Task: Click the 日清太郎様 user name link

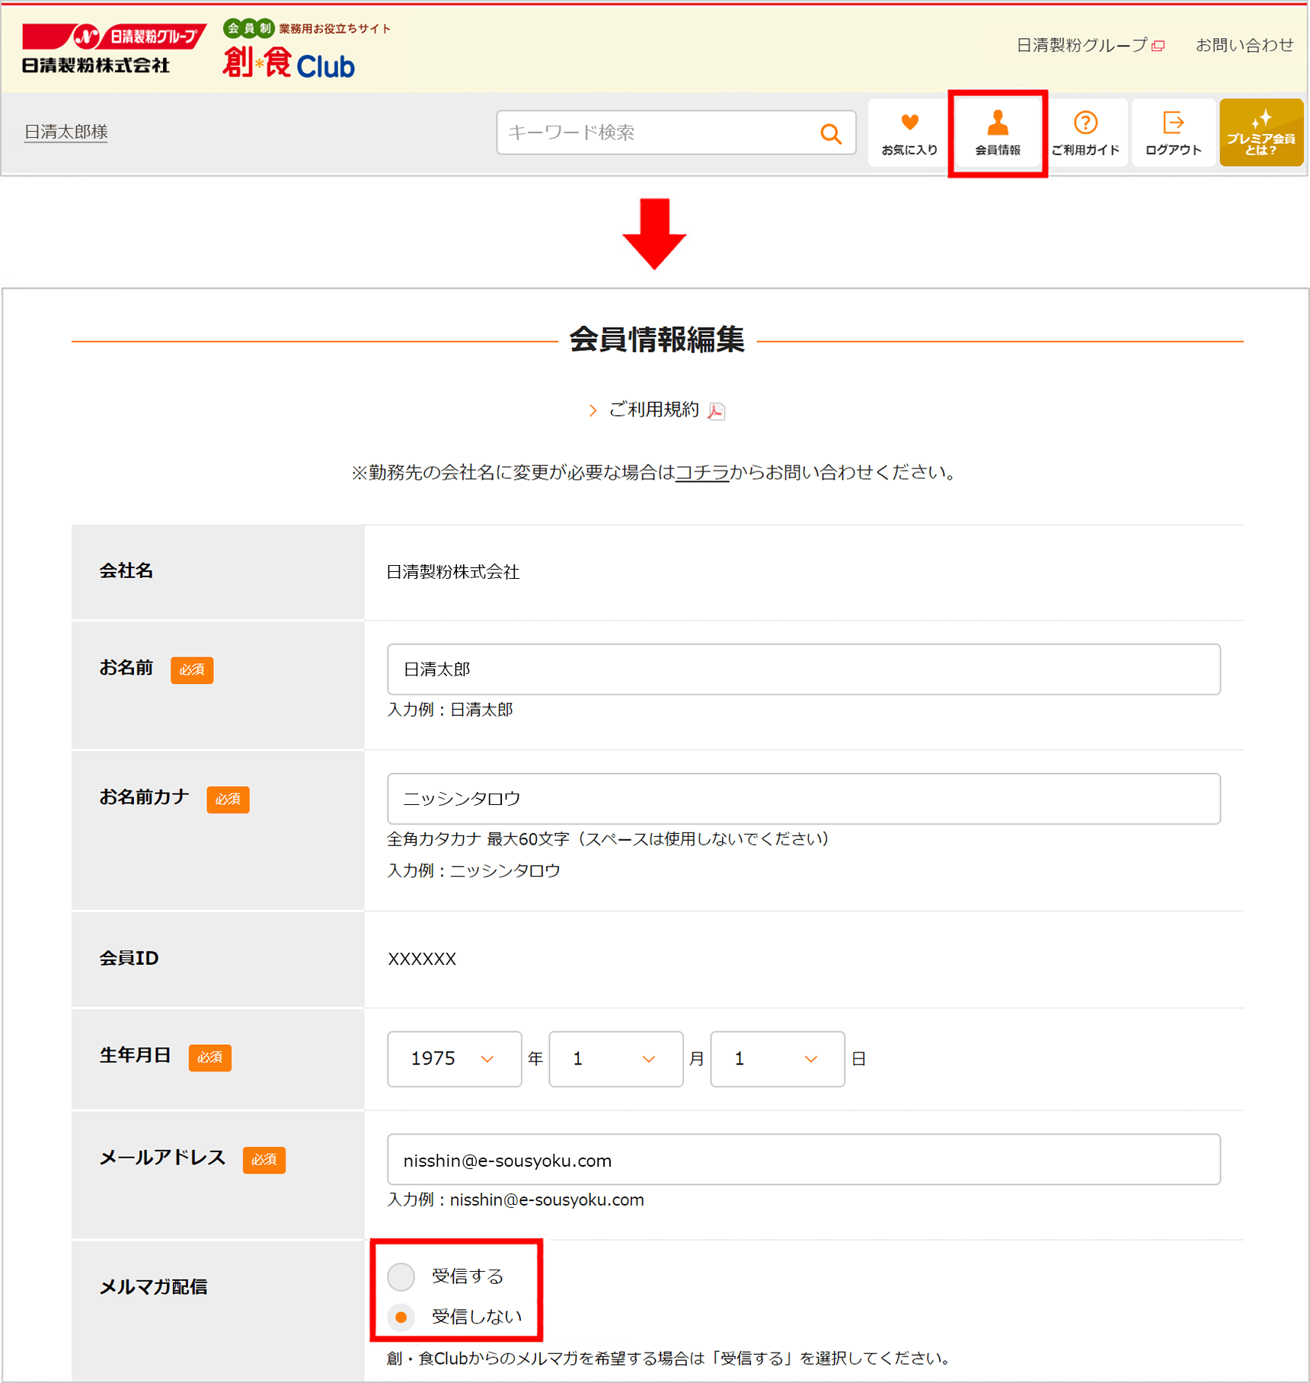Action: pyautogui.click(x=66, y=133)
